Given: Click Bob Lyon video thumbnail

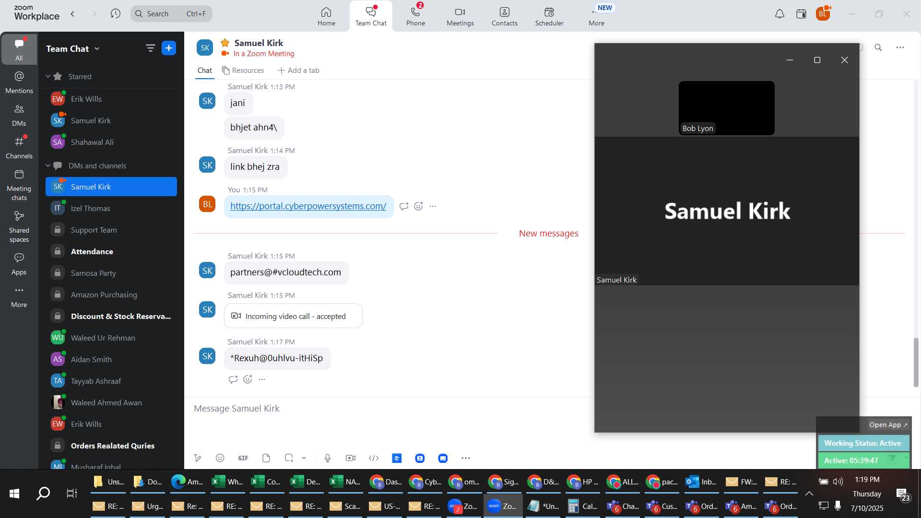Looking at the screenshot, I should (726, 108).
